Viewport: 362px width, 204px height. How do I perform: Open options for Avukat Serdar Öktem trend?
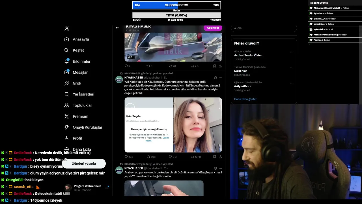(292, 52)
